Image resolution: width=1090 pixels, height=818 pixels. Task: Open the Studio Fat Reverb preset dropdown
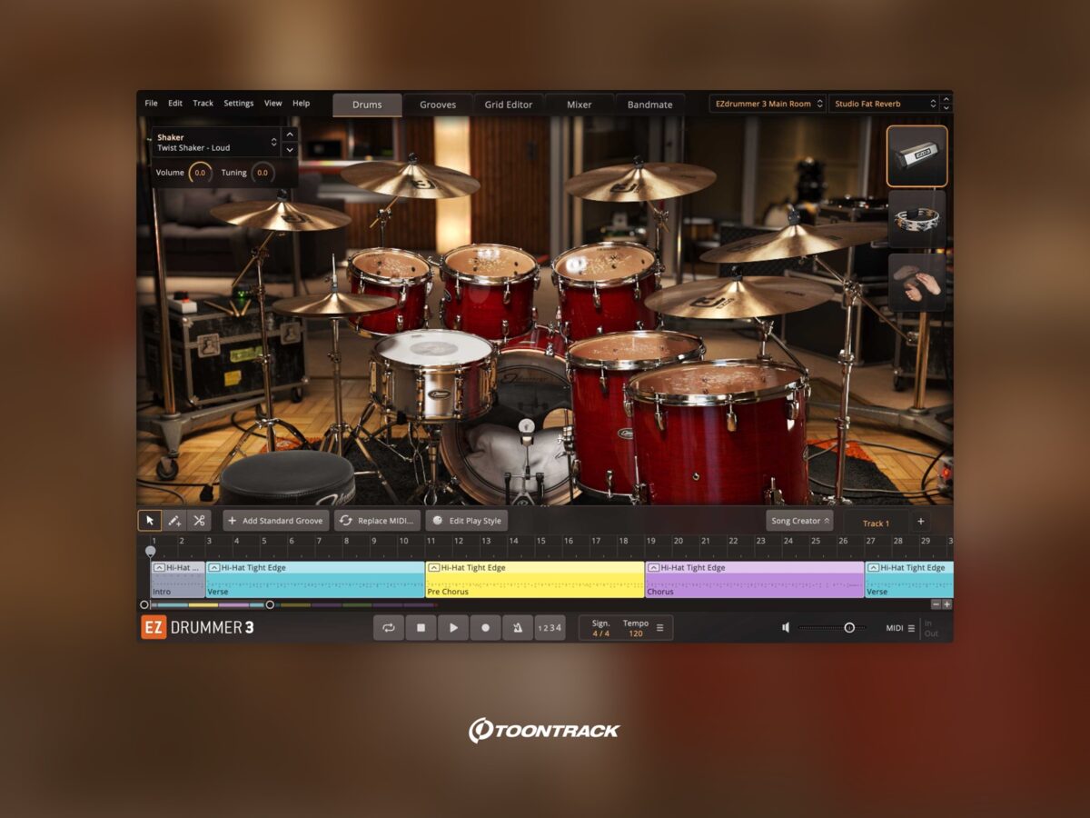pos(883,104)
